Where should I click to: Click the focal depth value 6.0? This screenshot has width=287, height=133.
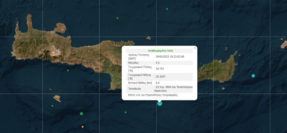pyautogui.click(x=158, y=83)
